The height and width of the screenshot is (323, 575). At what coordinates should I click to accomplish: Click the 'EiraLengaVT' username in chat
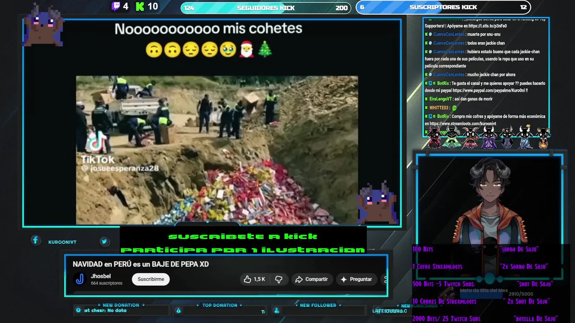pos(441,99)
